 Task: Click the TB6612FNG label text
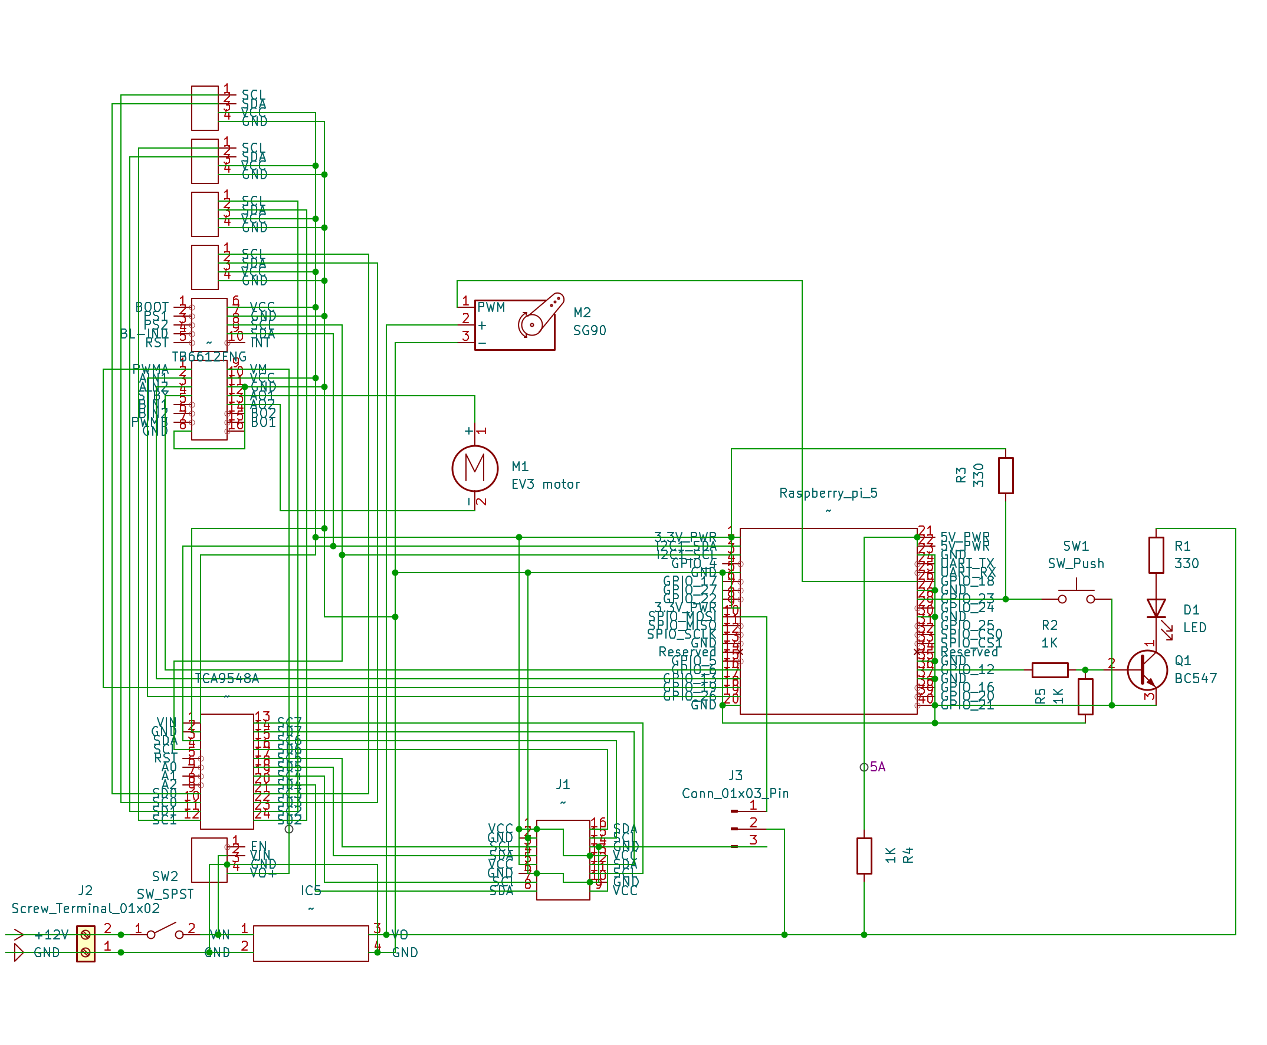[209, 357]
